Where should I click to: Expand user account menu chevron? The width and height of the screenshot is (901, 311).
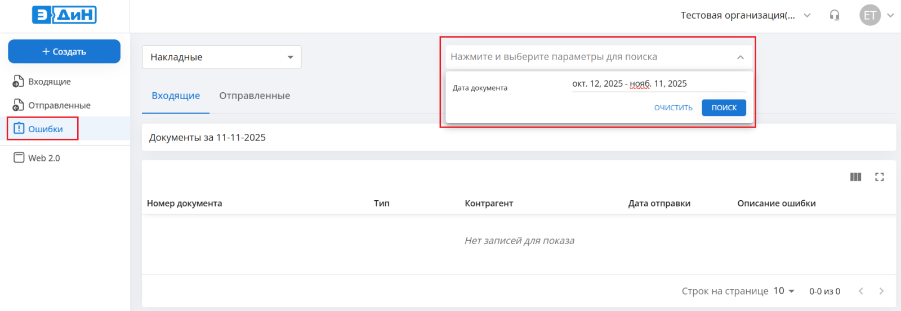point(890,15)
